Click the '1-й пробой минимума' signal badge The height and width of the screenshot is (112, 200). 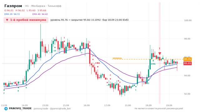[26, 20]
